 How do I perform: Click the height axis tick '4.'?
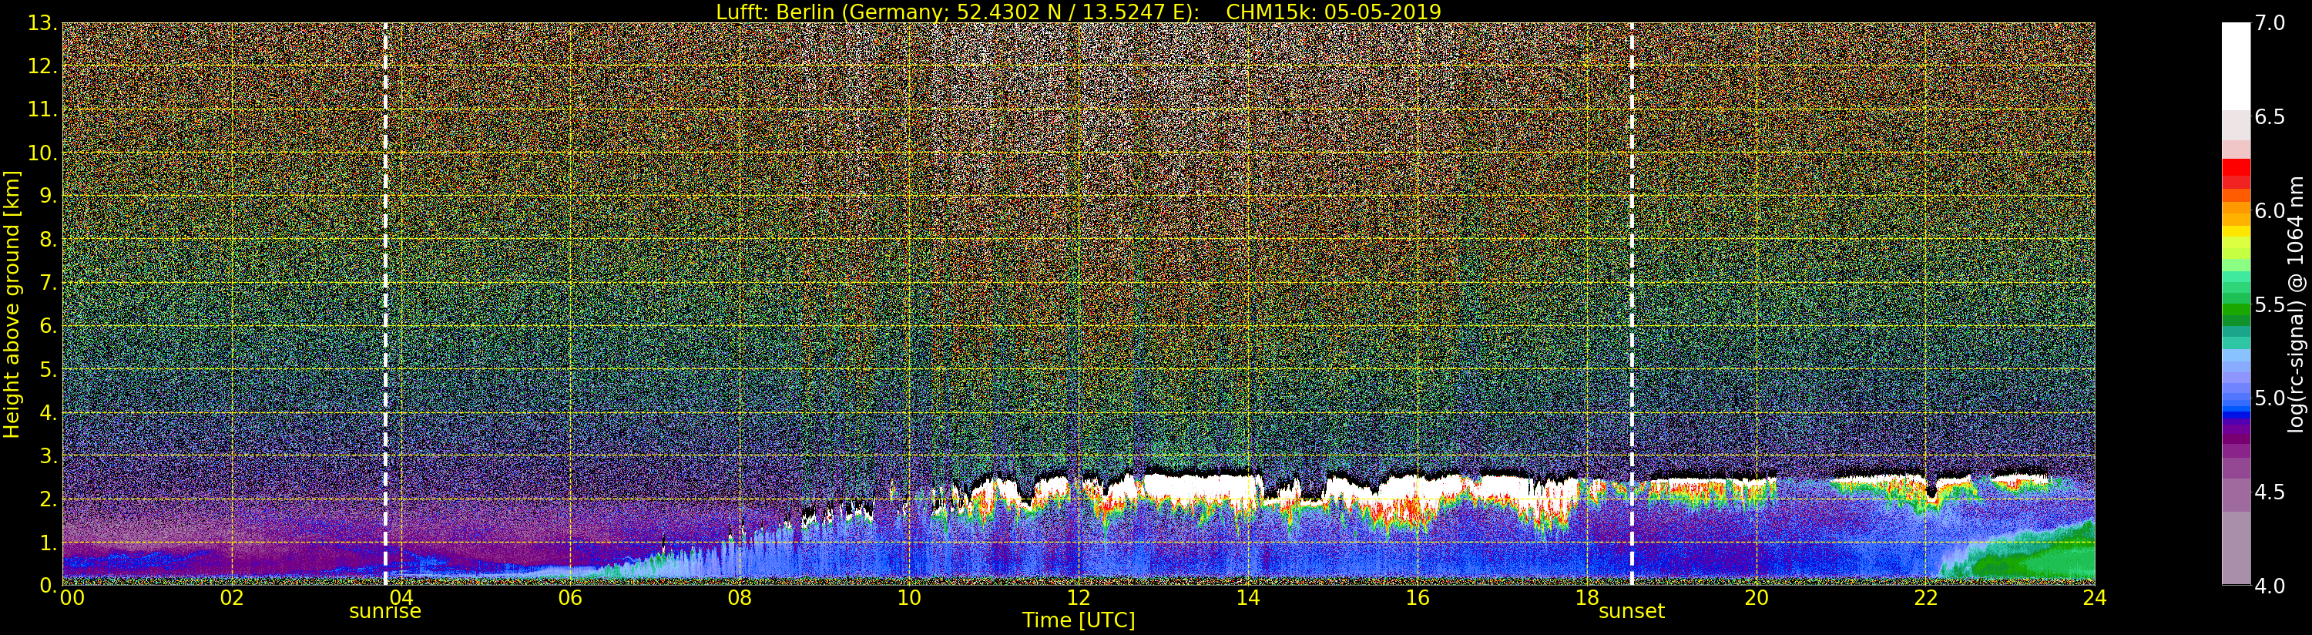coord(49,412)
